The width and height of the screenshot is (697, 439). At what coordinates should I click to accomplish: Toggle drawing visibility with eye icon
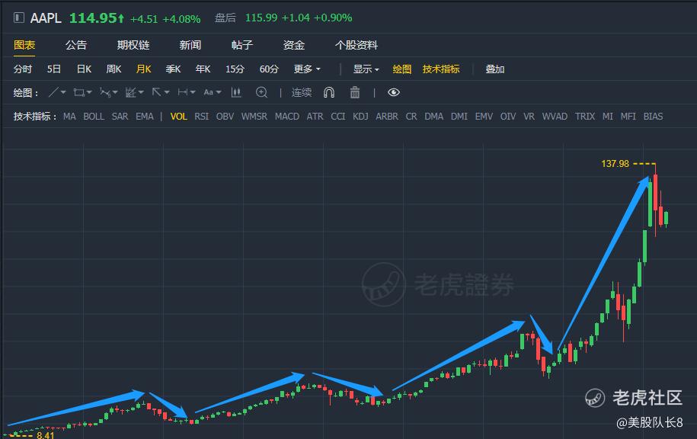(394, 92)
